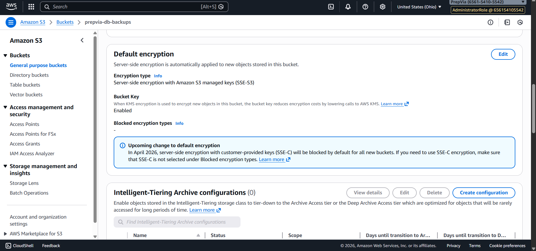536x251 pixels.
Task: Click the Amazon S3 breadcrumb link
Action: click(x=33, y=22)
